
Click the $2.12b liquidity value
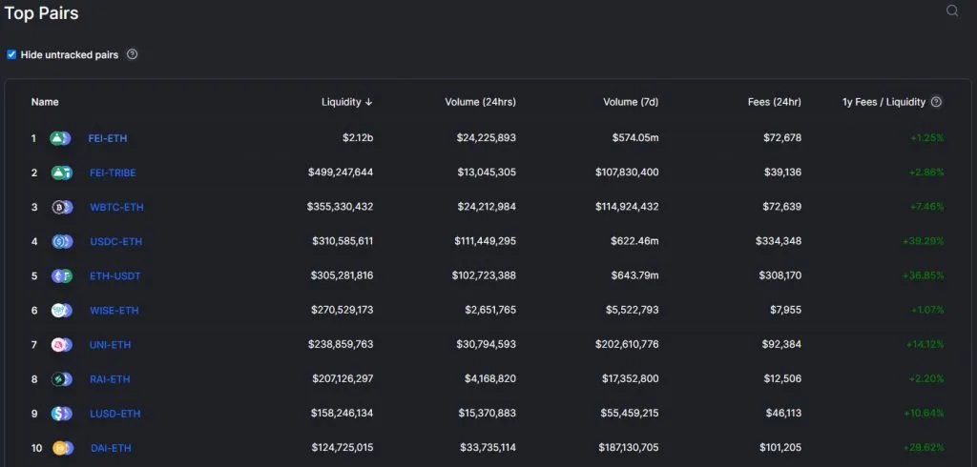[x=358, y=137]
